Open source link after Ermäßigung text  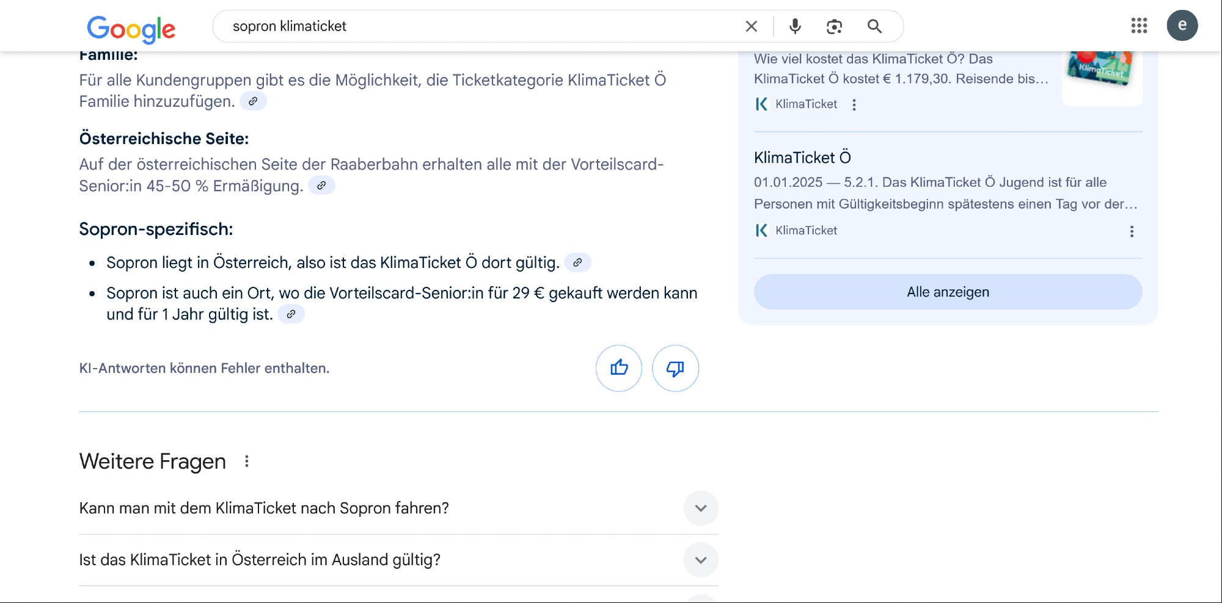pyautogui.click(x=321, y=186)
